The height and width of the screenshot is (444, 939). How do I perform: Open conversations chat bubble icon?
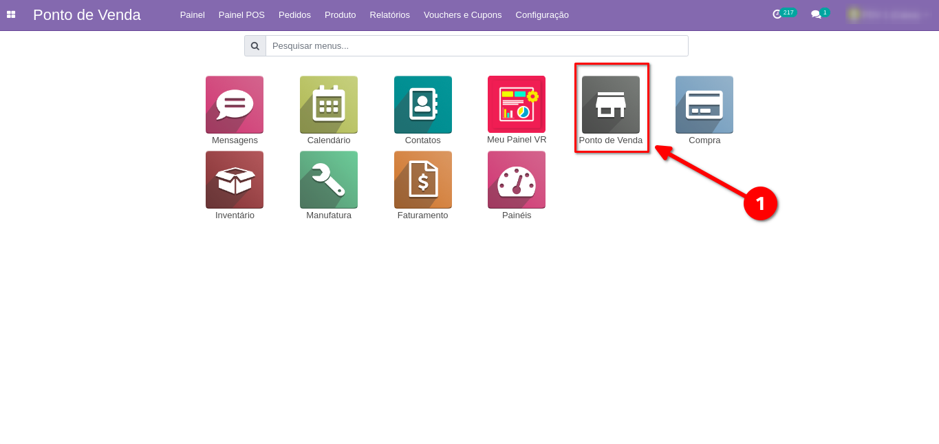pos(816,14)
